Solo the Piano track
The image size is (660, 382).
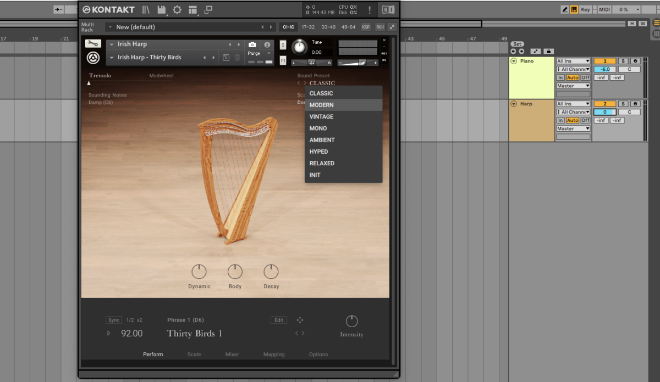623,61
